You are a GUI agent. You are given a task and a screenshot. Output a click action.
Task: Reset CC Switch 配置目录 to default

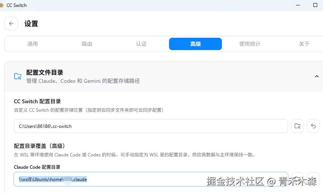(x=313, y=126)
